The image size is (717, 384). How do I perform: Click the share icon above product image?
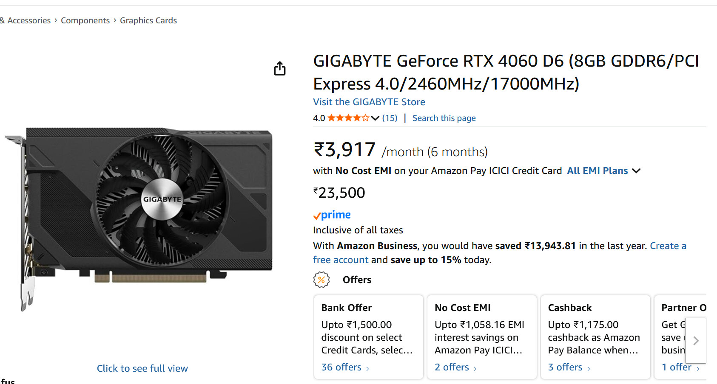[280, 68]
